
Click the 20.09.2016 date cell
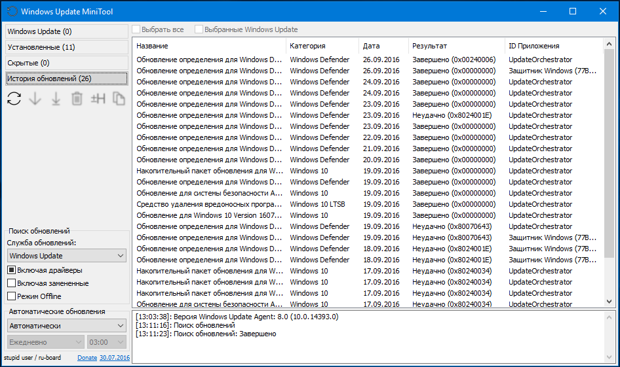(381, 160)
